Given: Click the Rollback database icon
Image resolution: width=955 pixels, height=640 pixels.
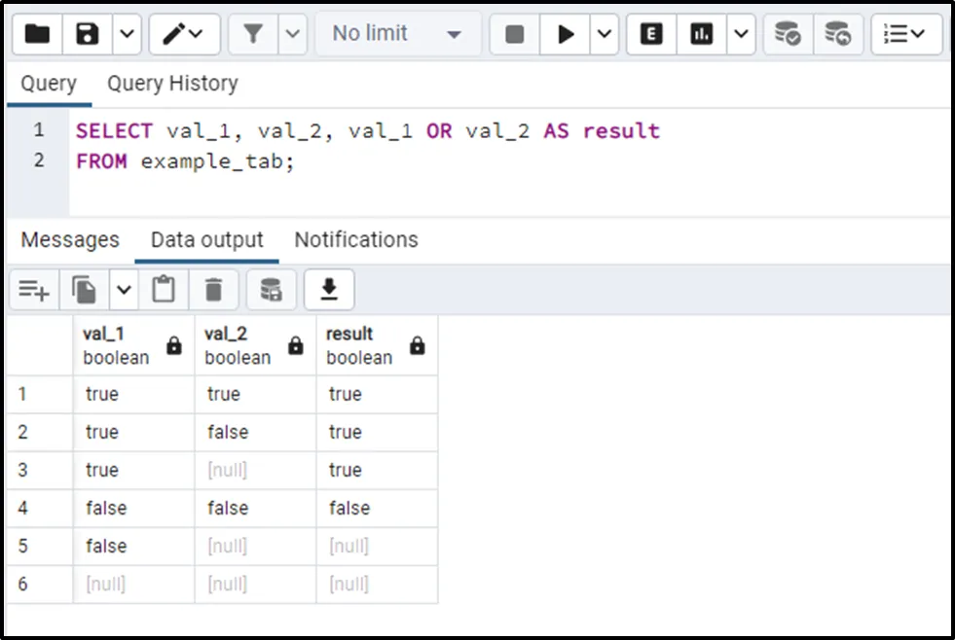Looking at the screenshot, I should [x=837, y=34].
